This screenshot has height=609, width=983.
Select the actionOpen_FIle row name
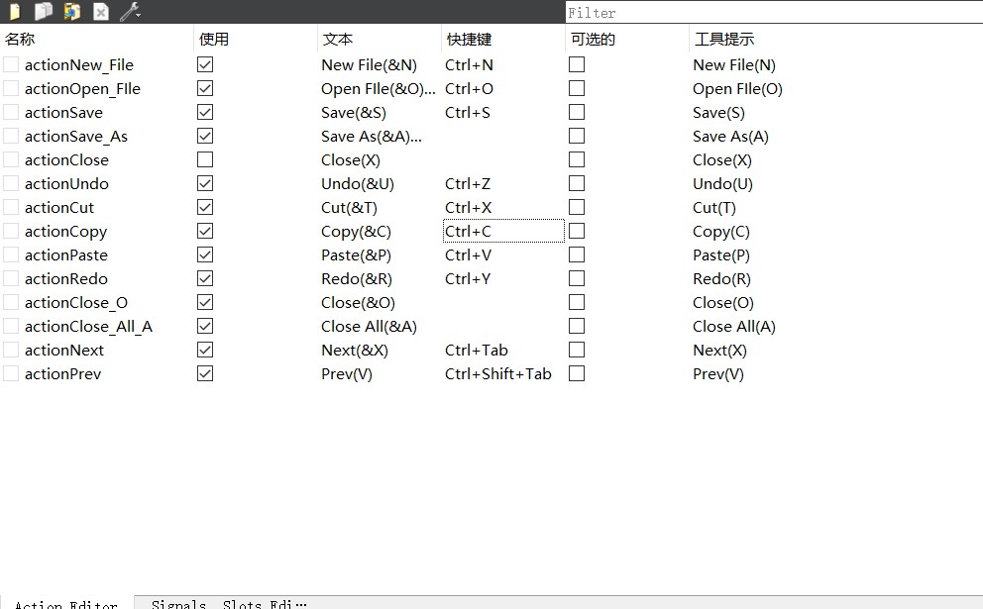82,89
